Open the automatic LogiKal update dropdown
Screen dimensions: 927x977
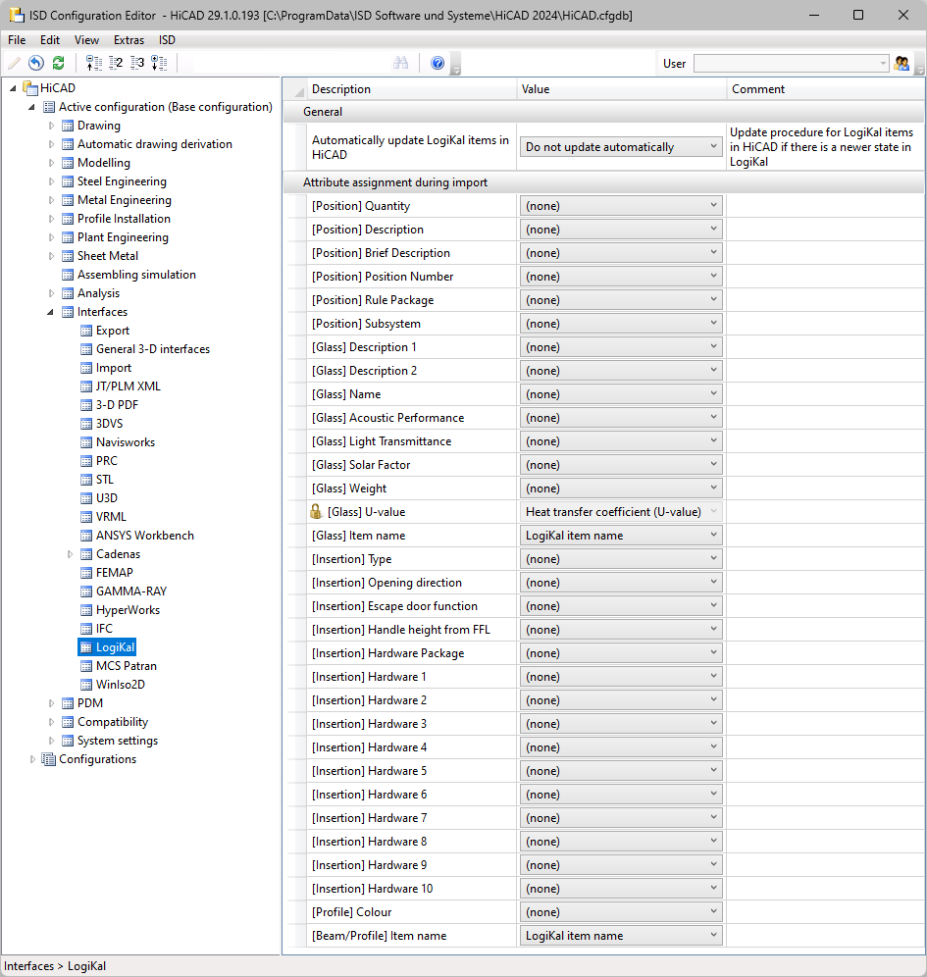[x=621, y=147]
